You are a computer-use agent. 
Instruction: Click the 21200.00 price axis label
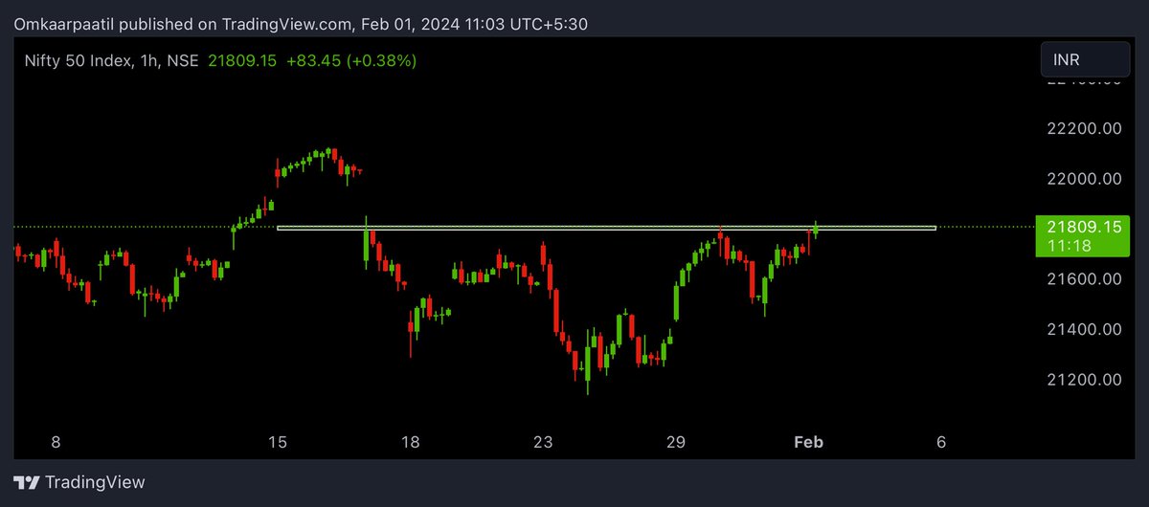coord(1084,380)
